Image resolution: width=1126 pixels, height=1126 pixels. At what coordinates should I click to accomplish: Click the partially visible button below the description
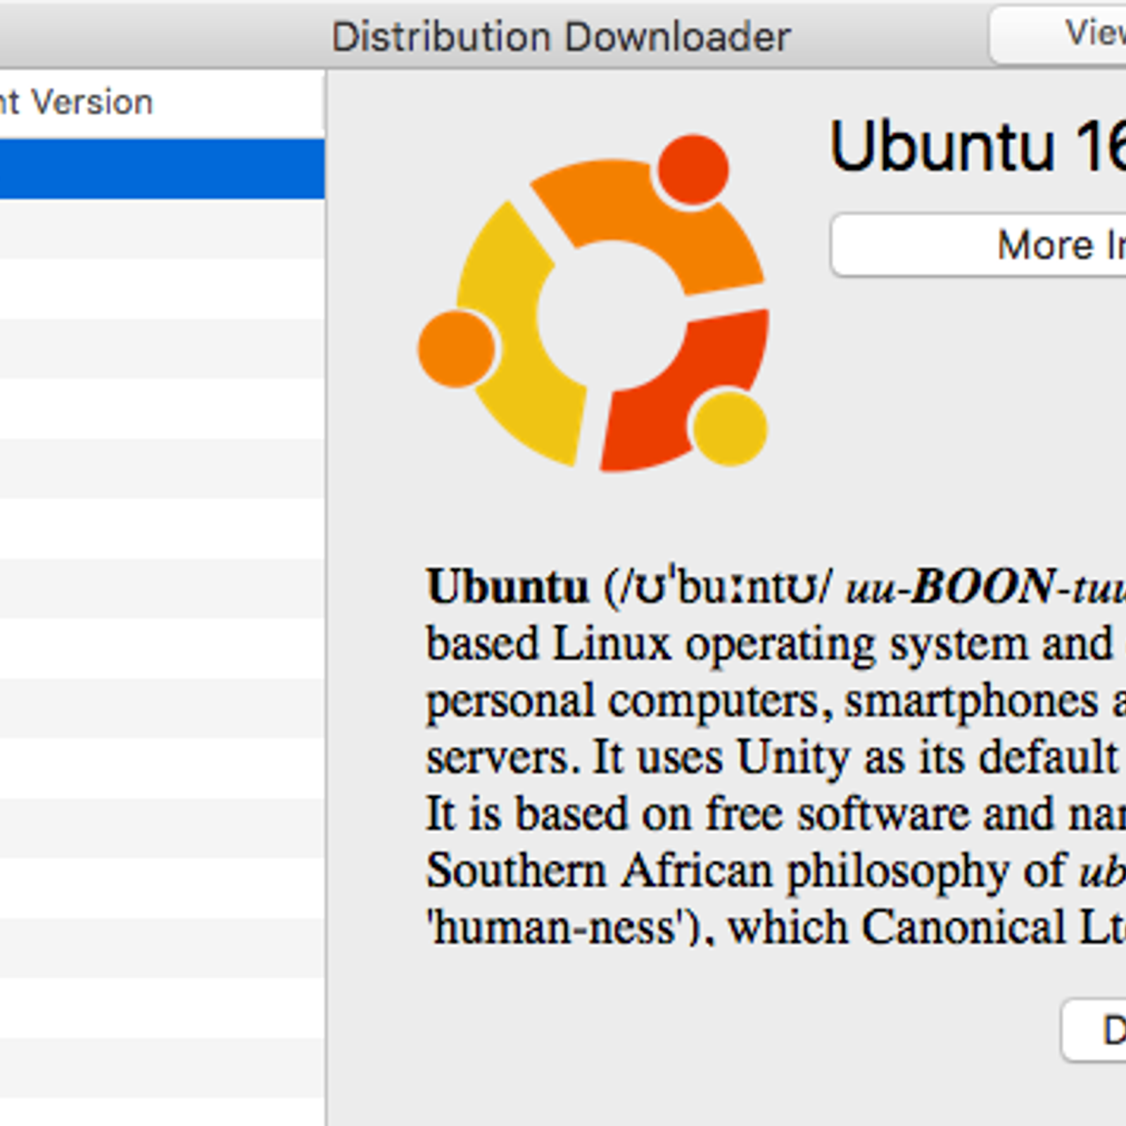tap(1094, 1030)
